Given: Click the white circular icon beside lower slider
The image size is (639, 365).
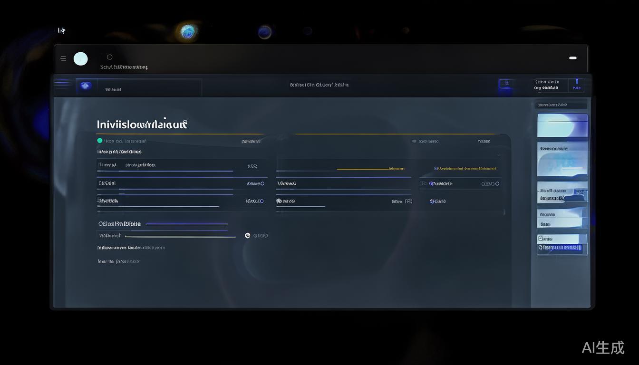Looking at the screenshot, I should point(247,236).
